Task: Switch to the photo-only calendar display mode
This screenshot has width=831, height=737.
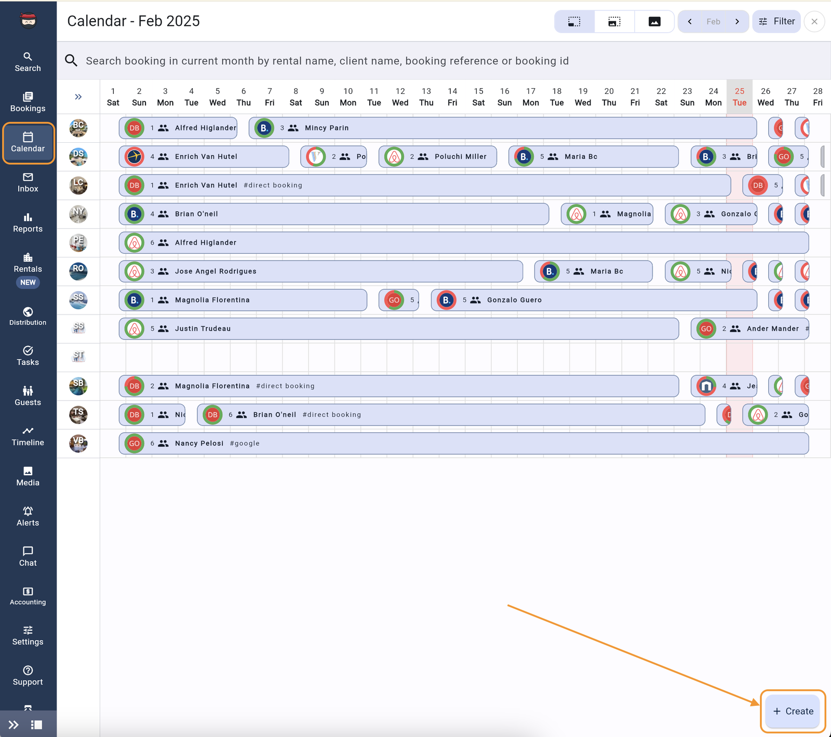Action: pyautogui.click(x=654, y=21)
